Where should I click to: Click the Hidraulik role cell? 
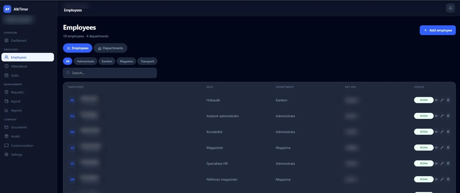[213, 100]
